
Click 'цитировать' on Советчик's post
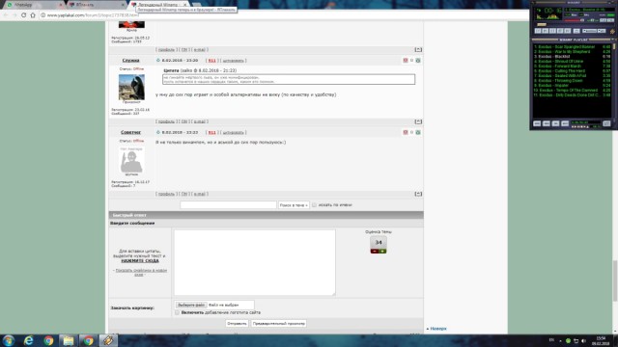point(233,133)
